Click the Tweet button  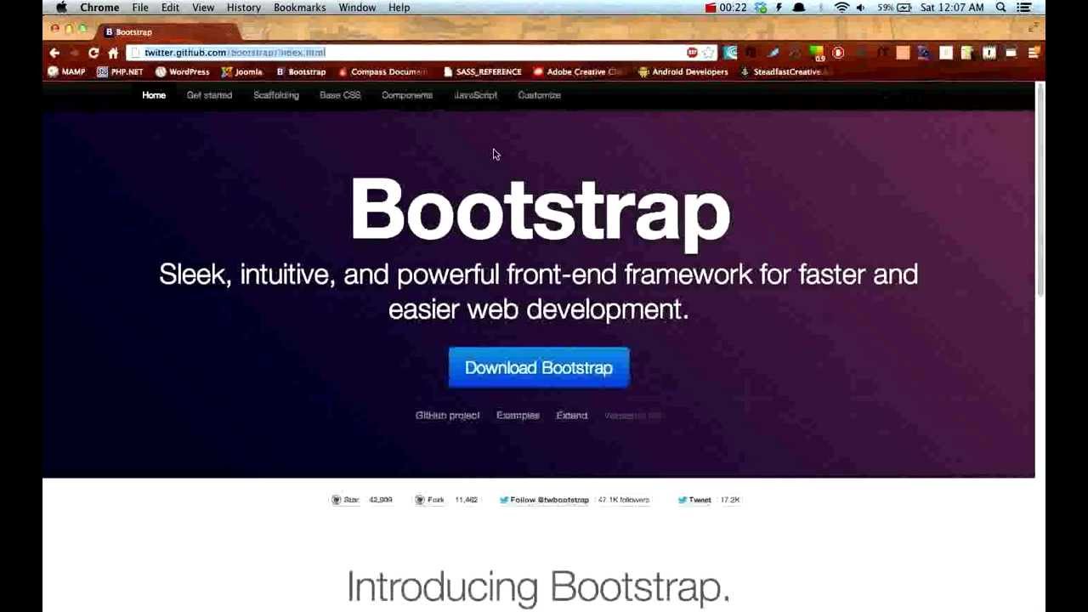click(694, 500)
